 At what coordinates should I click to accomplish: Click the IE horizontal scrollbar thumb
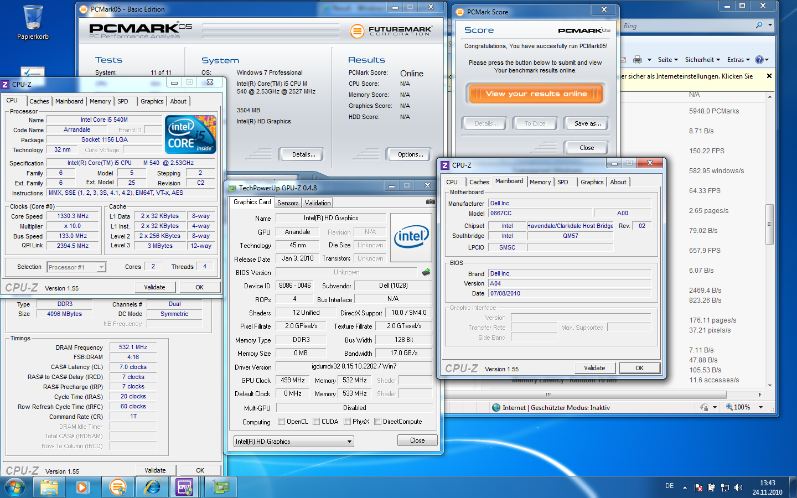tap(548, 395)
